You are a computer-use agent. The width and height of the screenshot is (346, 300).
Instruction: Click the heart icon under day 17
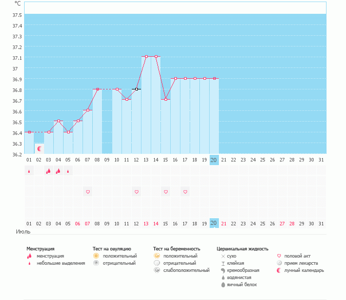click(185, 192)
